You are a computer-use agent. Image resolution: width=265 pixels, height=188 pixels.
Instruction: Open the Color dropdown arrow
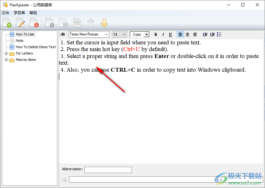pyautogui.click(x=146, y=35)
